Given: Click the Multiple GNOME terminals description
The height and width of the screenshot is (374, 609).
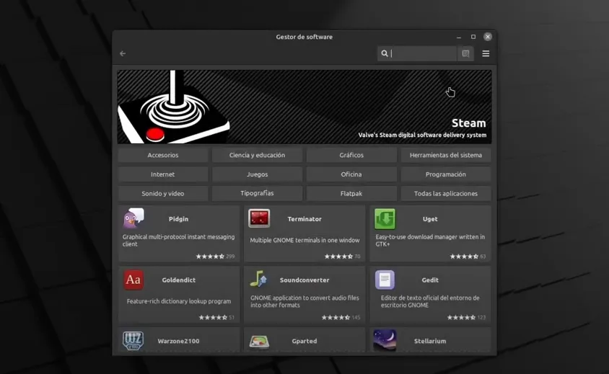Looking at the screenshot, I should click(x=304, y=240).
